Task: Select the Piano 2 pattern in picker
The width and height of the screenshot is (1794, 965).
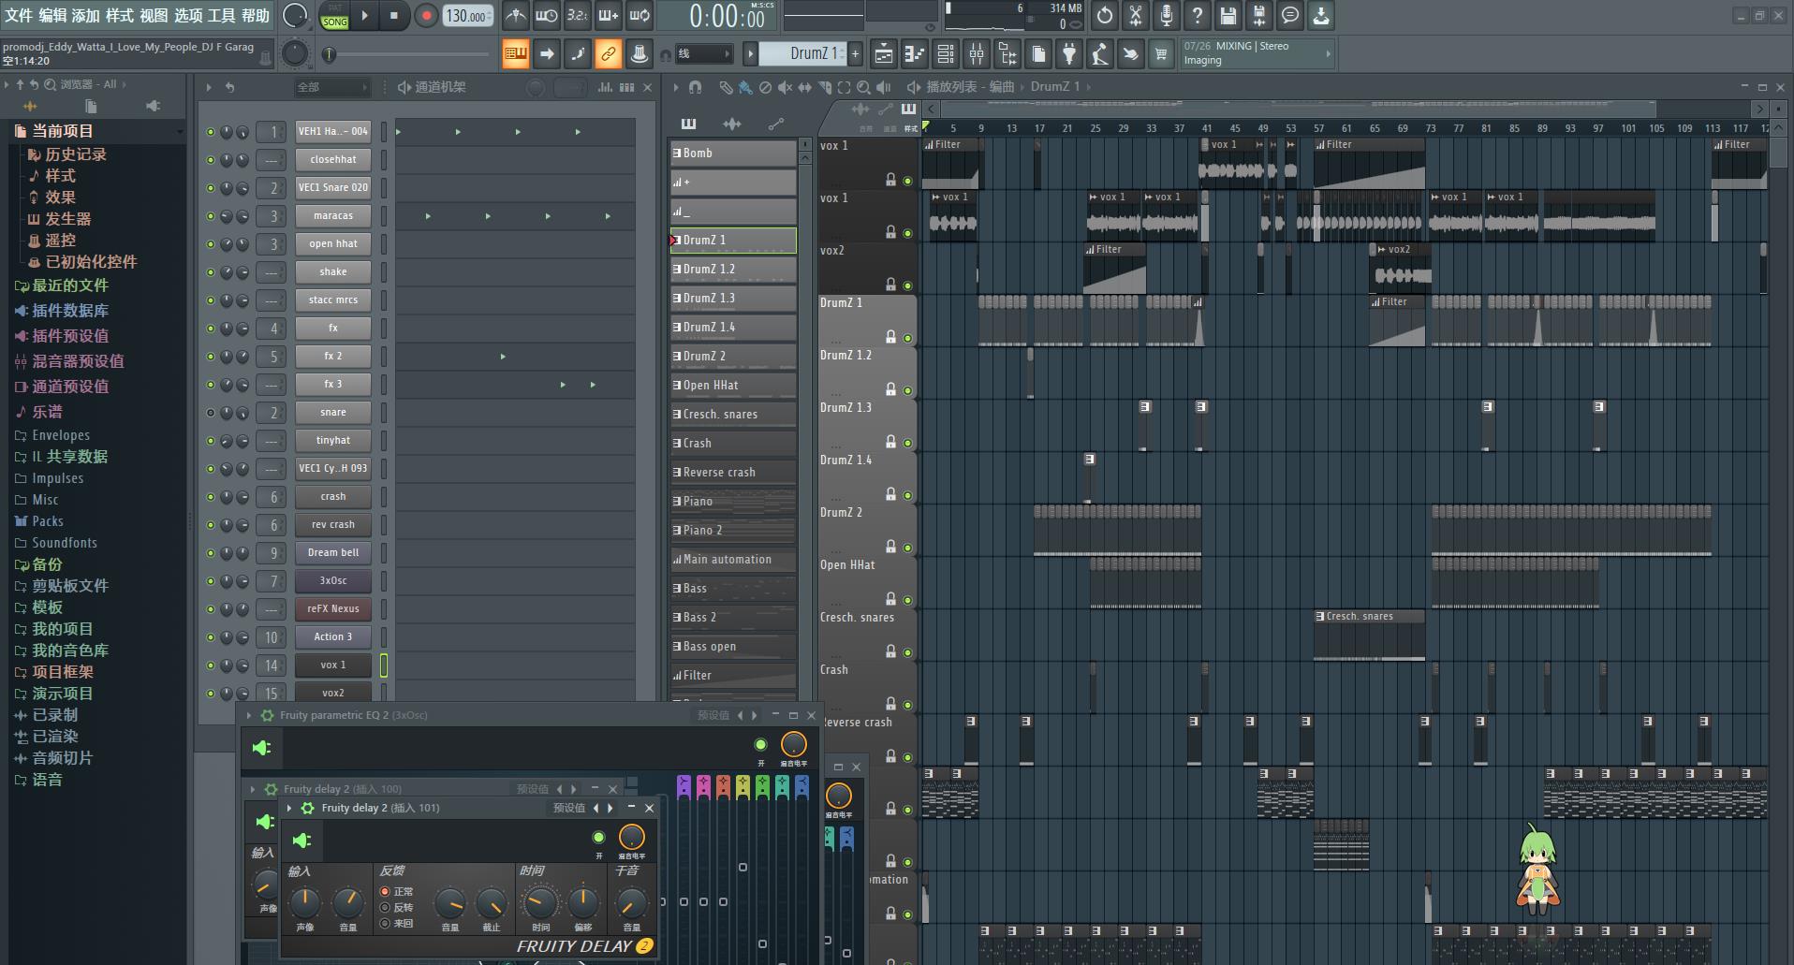Action: click(733, 530)
